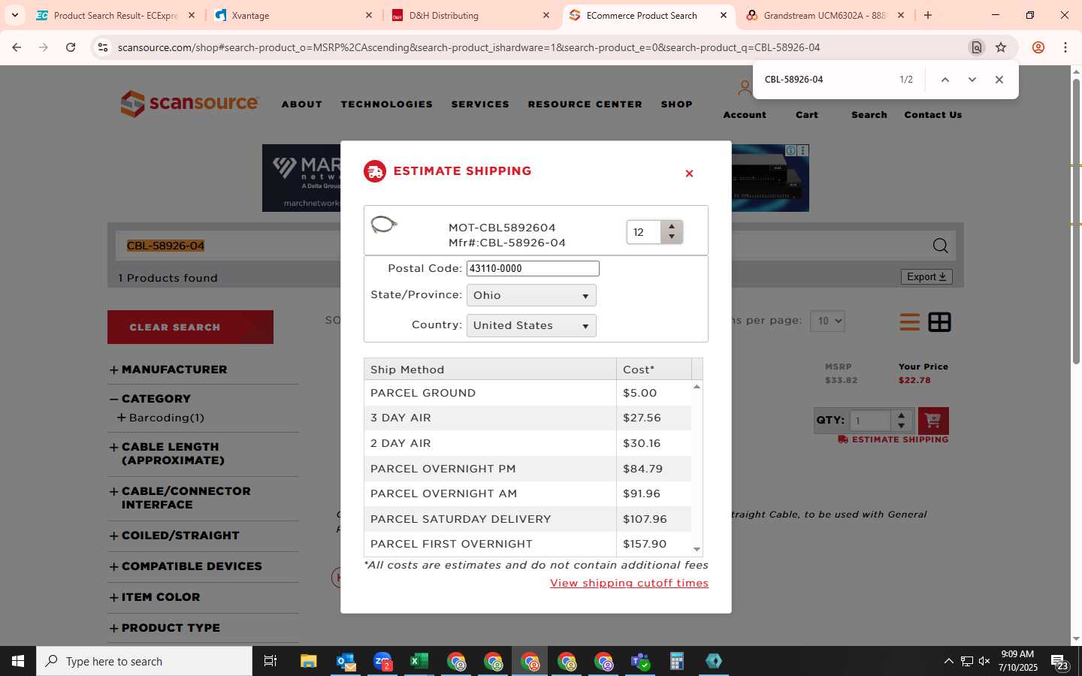1082x676 pixels.
Task: Select the PARCEL OVERNIGHT AM row
Action: coord(527,493)
